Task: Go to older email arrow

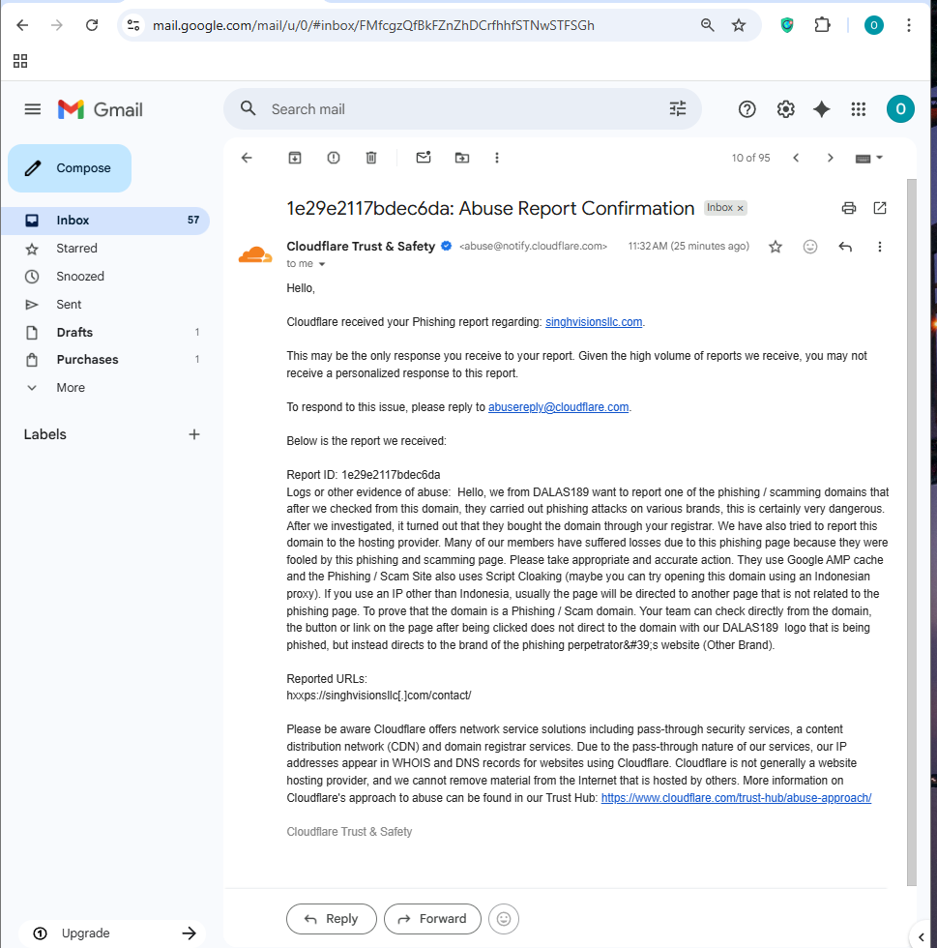Action: pos(830,158)
